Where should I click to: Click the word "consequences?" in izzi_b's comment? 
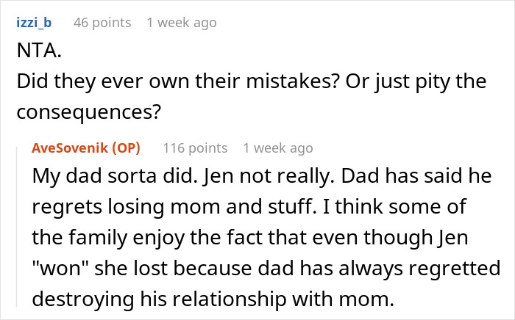tap(86, 113)
